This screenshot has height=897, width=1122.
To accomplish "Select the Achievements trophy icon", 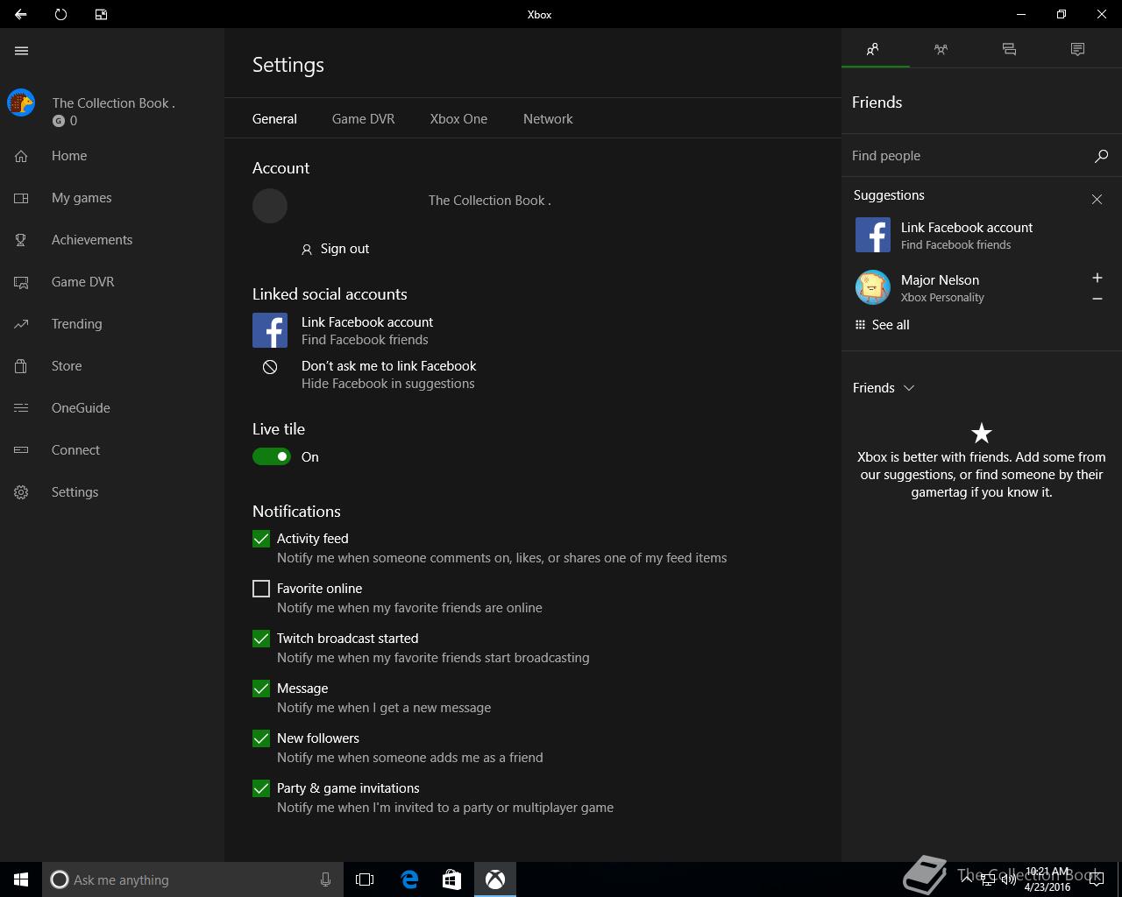I will (21, 240).
